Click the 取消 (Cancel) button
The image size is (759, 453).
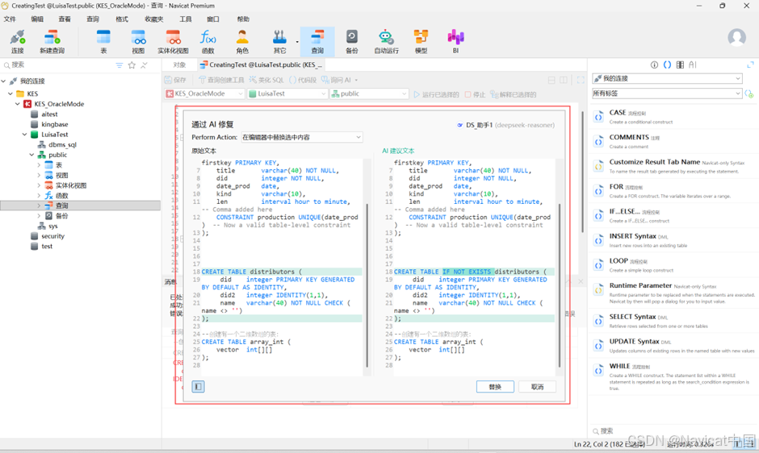[x=537, y=387]
